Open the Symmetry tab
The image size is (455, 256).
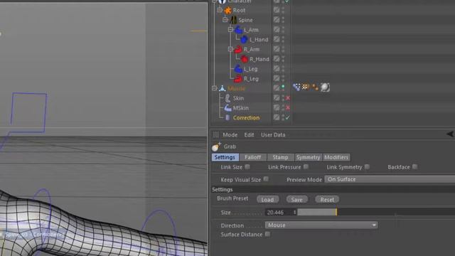point(308,157)
